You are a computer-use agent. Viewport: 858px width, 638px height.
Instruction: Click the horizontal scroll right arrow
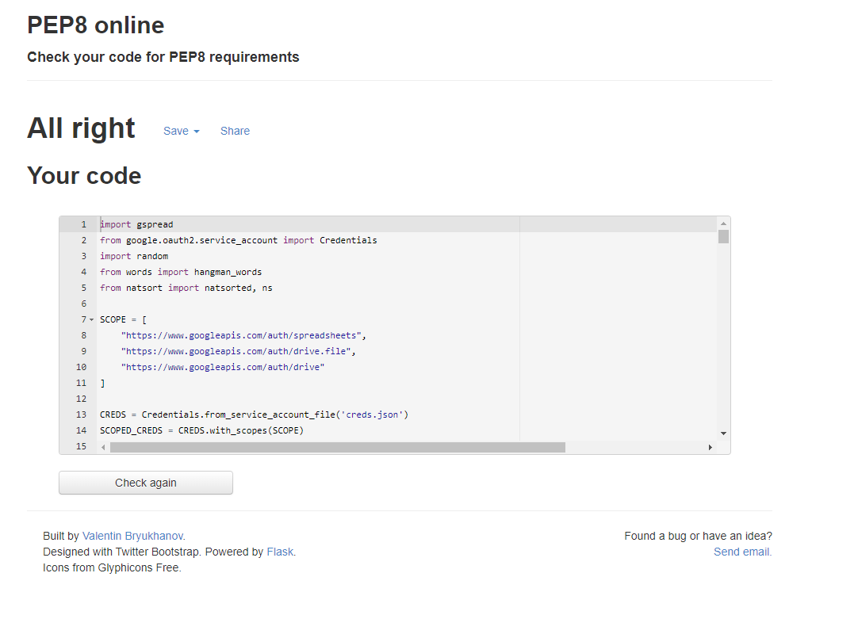tap(711, 447)
